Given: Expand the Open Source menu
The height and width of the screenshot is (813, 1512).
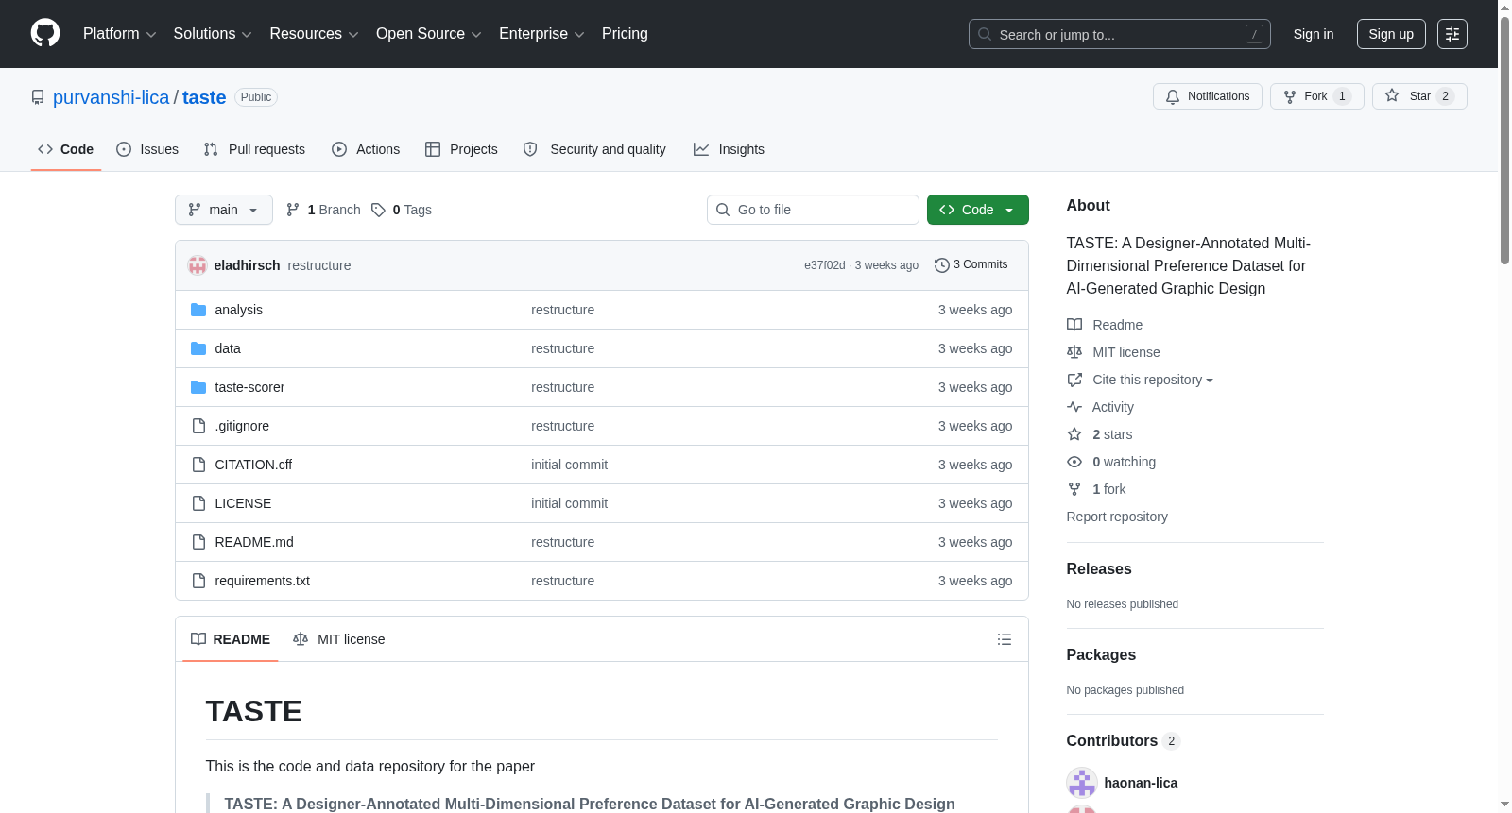Looking at the screenshot, I should pos(428,34).
